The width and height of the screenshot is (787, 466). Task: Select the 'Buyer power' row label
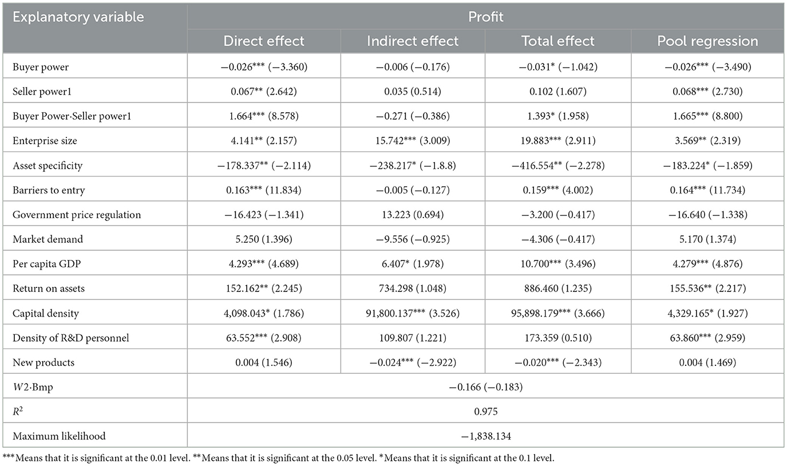point(40,67)
